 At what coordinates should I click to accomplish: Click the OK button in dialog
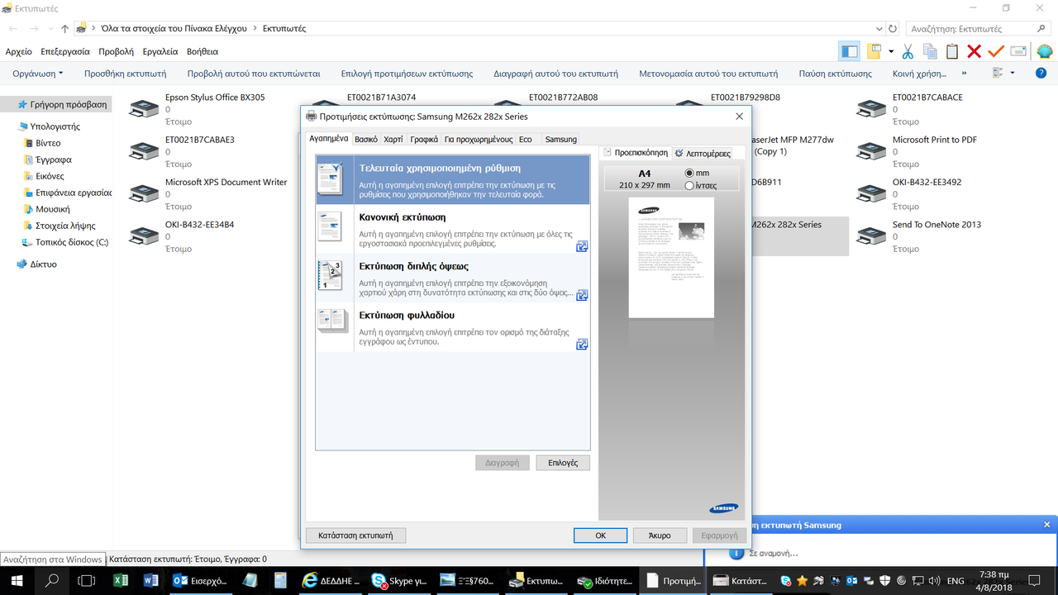(600, 535)
